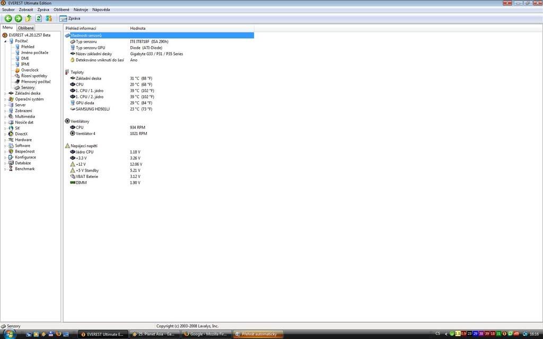Screen dimensions: 543x339
Task: Open the Nástroje menu
Action: coord(81,10)
